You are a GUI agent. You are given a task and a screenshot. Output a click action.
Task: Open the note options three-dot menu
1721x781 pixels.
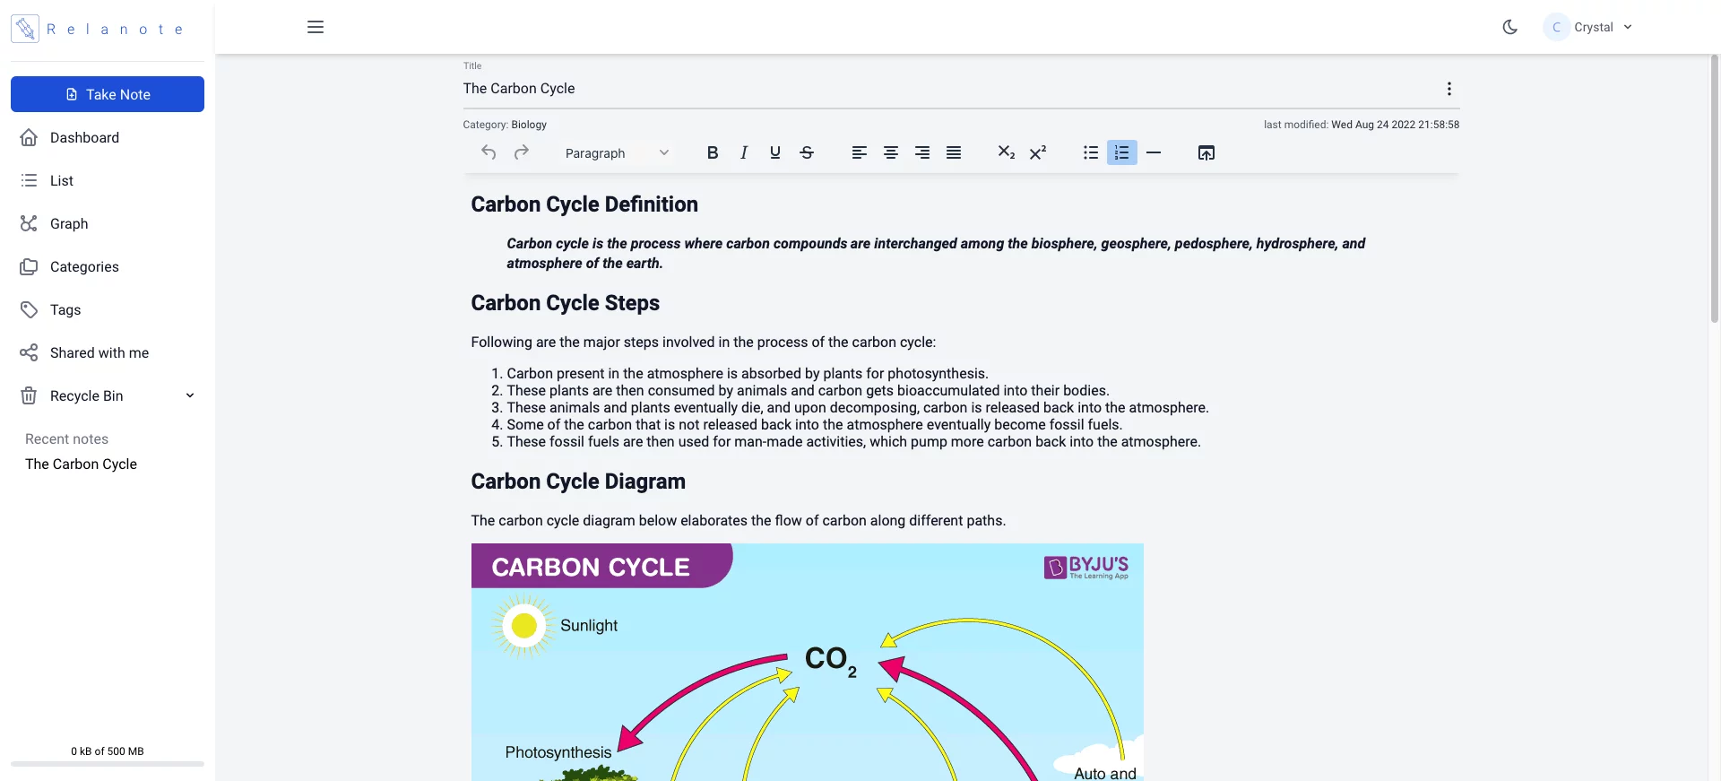[1449, 89]
